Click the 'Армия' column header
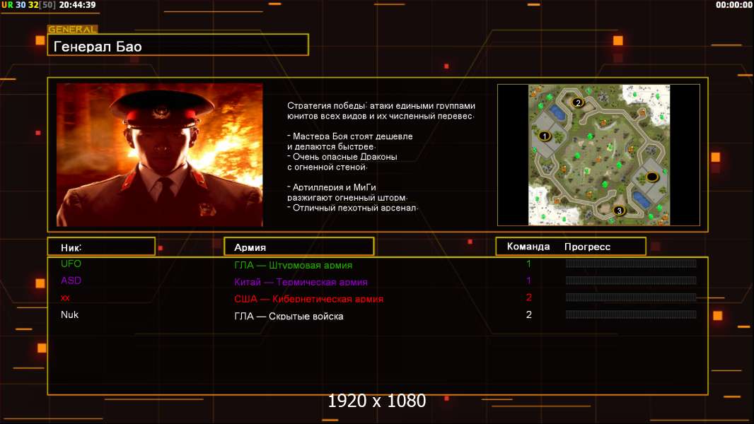 (x=299, y=247)
